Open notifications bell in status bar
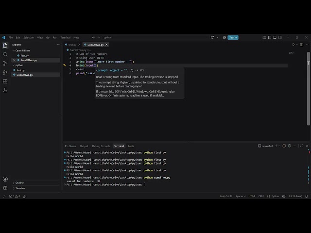The width and height of the screenshot is (311, 233). [x=307, y=196]
